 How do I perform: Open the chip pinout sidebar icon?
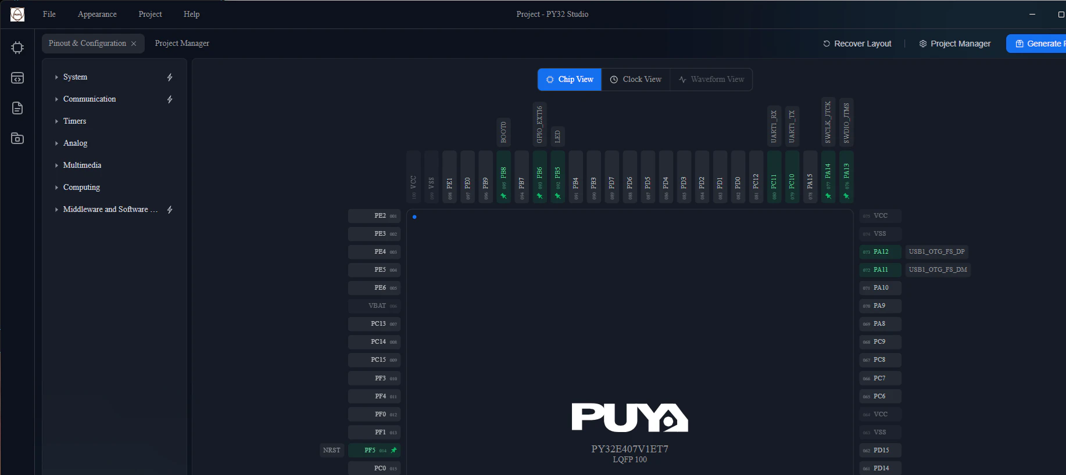[x=17, y=48]
